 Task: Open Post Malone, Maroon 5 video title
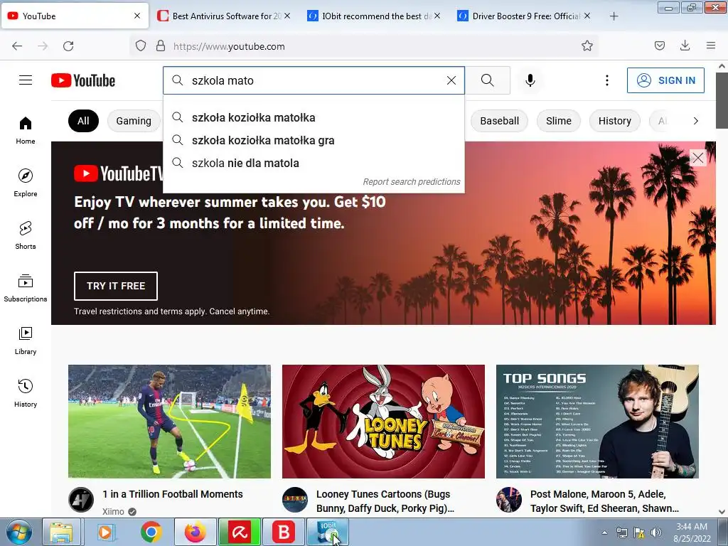tap(604, 501)
